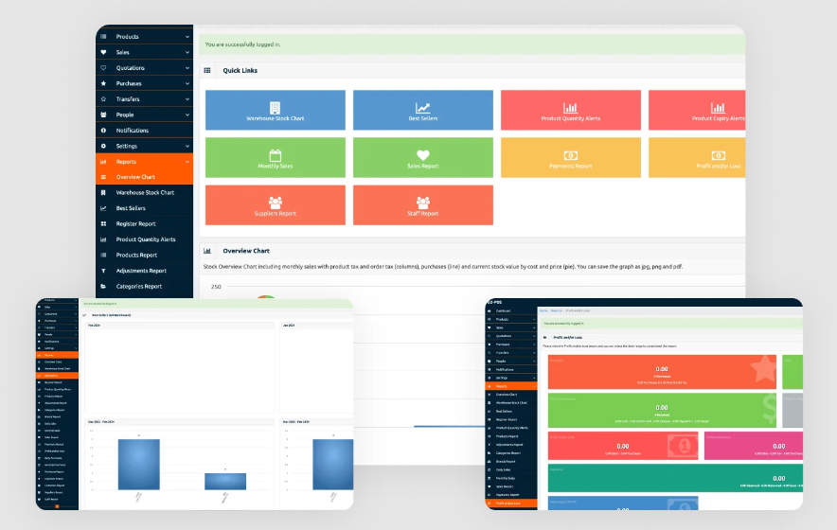Click the bar-chart icon on Product Quantity Alerts tile
The height and width of the screenshot is (530, 837).
[x=570, y=108]
